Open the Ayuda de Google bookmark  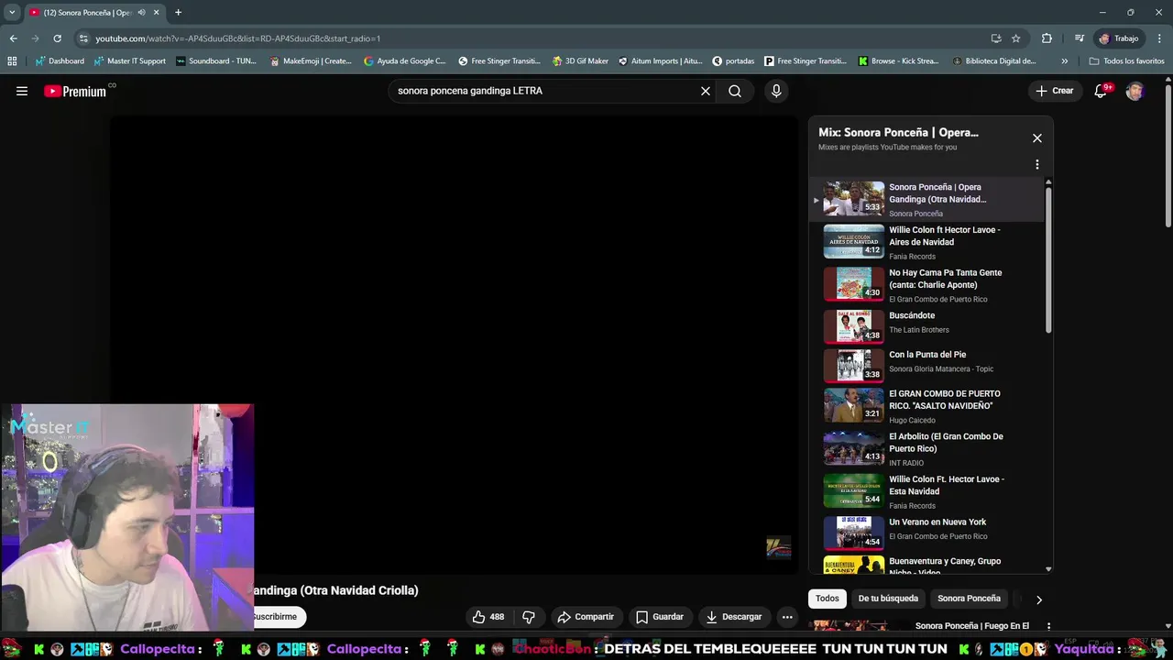click(x=404, y=61)
